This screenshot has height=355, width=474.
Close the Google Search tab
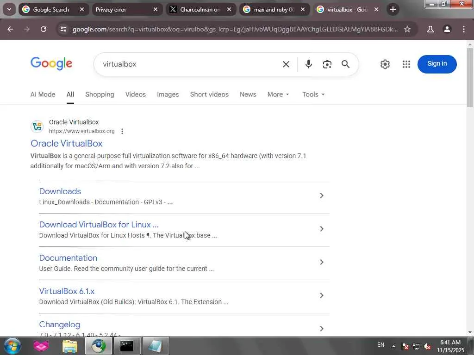81,9
